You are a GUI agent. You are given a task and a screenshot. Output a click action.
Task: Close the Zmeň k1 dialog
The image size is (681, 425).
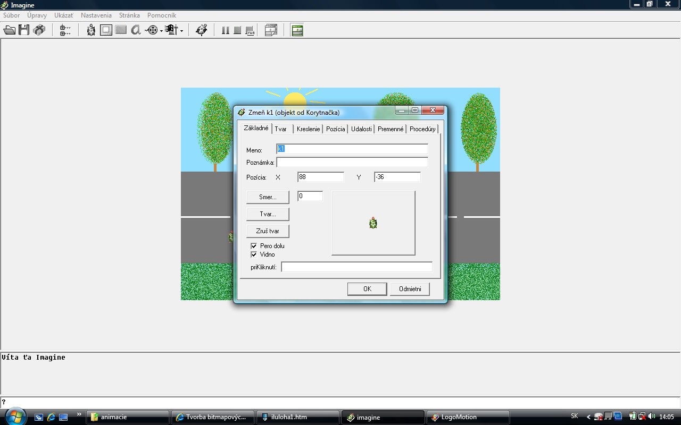tap(433, 110)
